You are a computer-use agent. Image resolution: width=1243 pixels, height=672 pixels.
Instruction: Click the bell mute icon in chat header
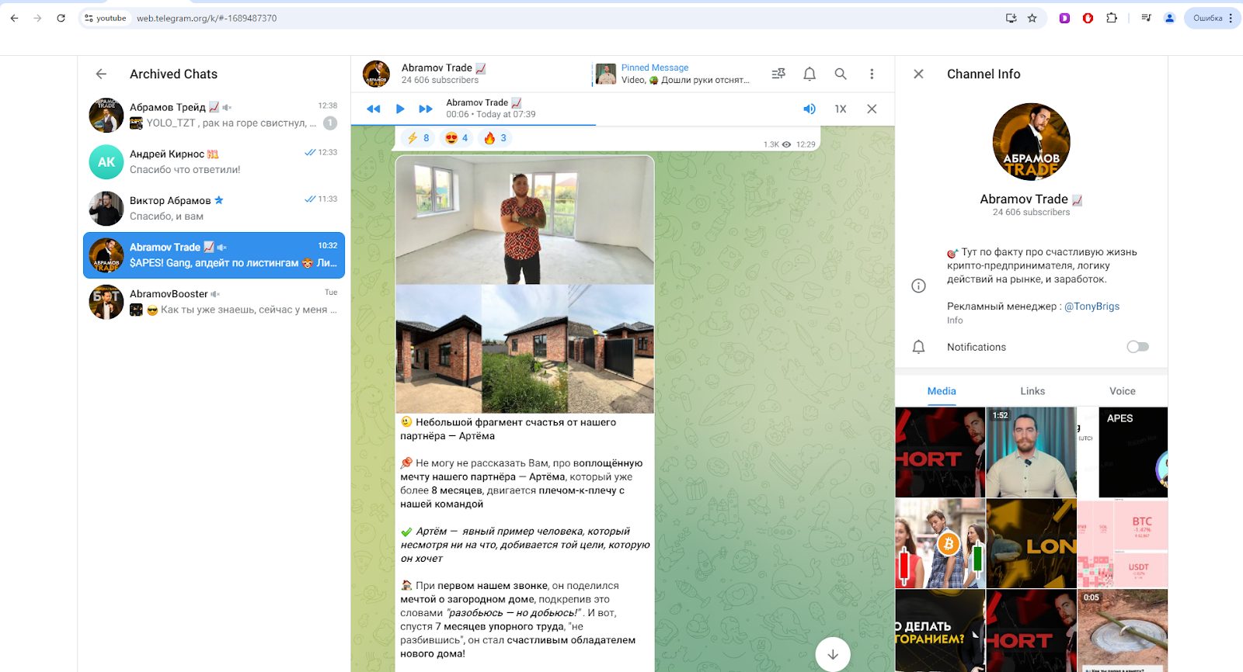tap(809, 74)
